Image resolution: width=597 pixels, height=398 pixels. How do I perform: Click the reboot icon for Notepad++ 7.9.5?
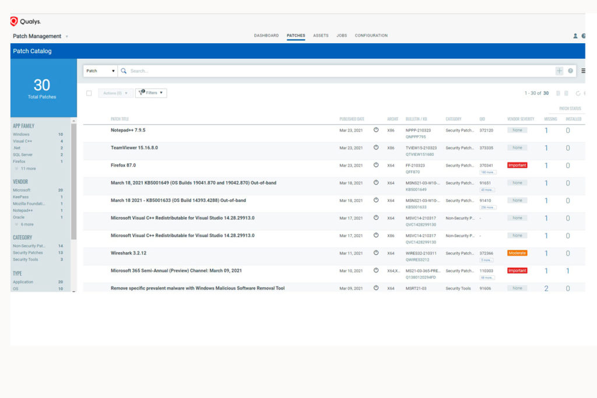(376, 130)
